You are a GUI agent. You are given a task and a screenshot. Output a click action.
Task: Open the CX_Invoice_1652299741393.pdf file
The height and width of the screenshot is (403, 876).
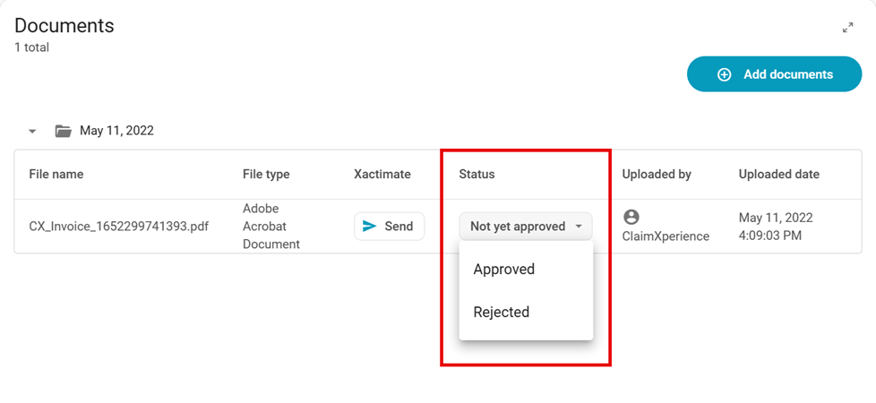click(118, 227)
